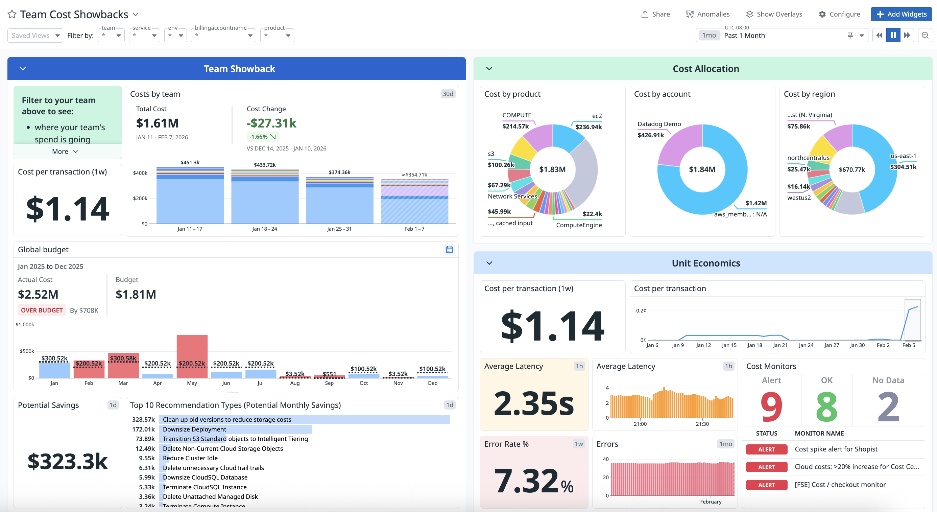The width and height of the screenshot is (937, 512).
Task: Collapse the Unit Economics section
Action: [x=489, y=263]
